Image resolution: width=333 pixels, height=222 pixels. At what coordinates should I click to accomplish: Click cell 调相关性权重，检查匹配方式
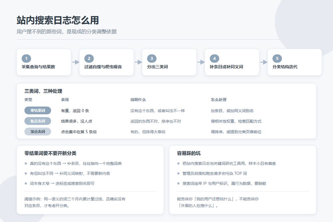click(x=236, y=121)
